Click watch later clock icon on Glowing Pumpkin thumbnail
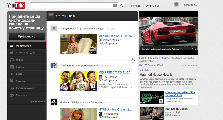This screenshot has width=223, height=120. click(161, 101)
